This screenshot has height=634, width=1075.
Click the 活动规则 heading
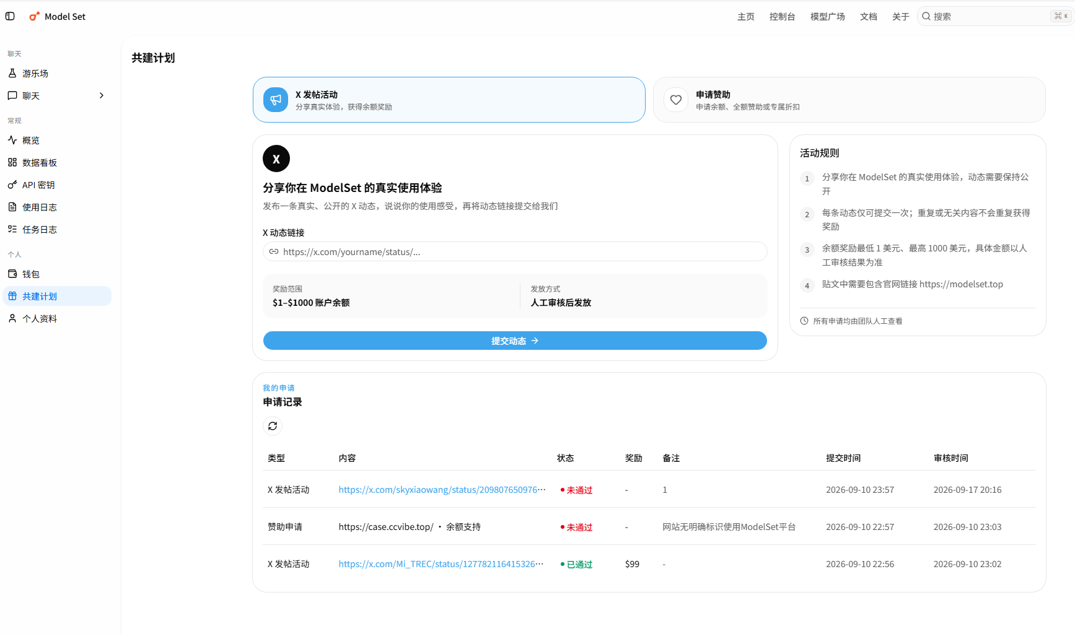click(819, 153)
